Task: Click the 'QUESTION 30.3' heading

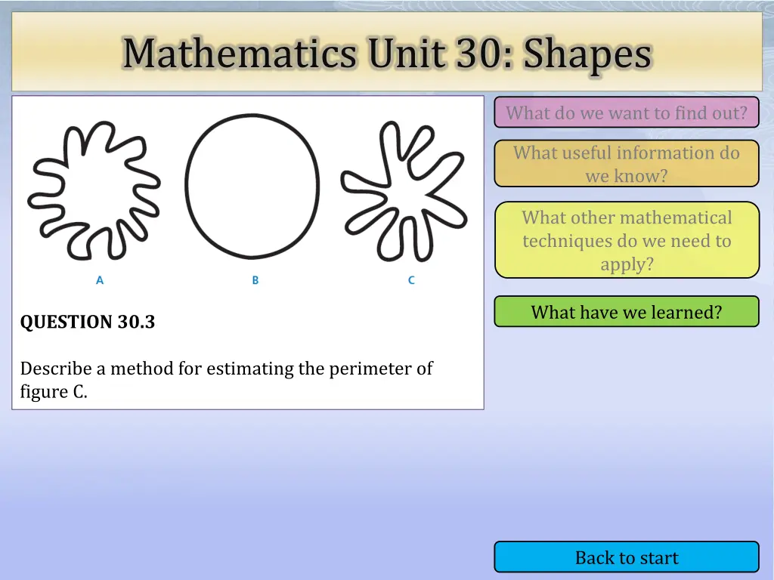Action: [88, 322]
